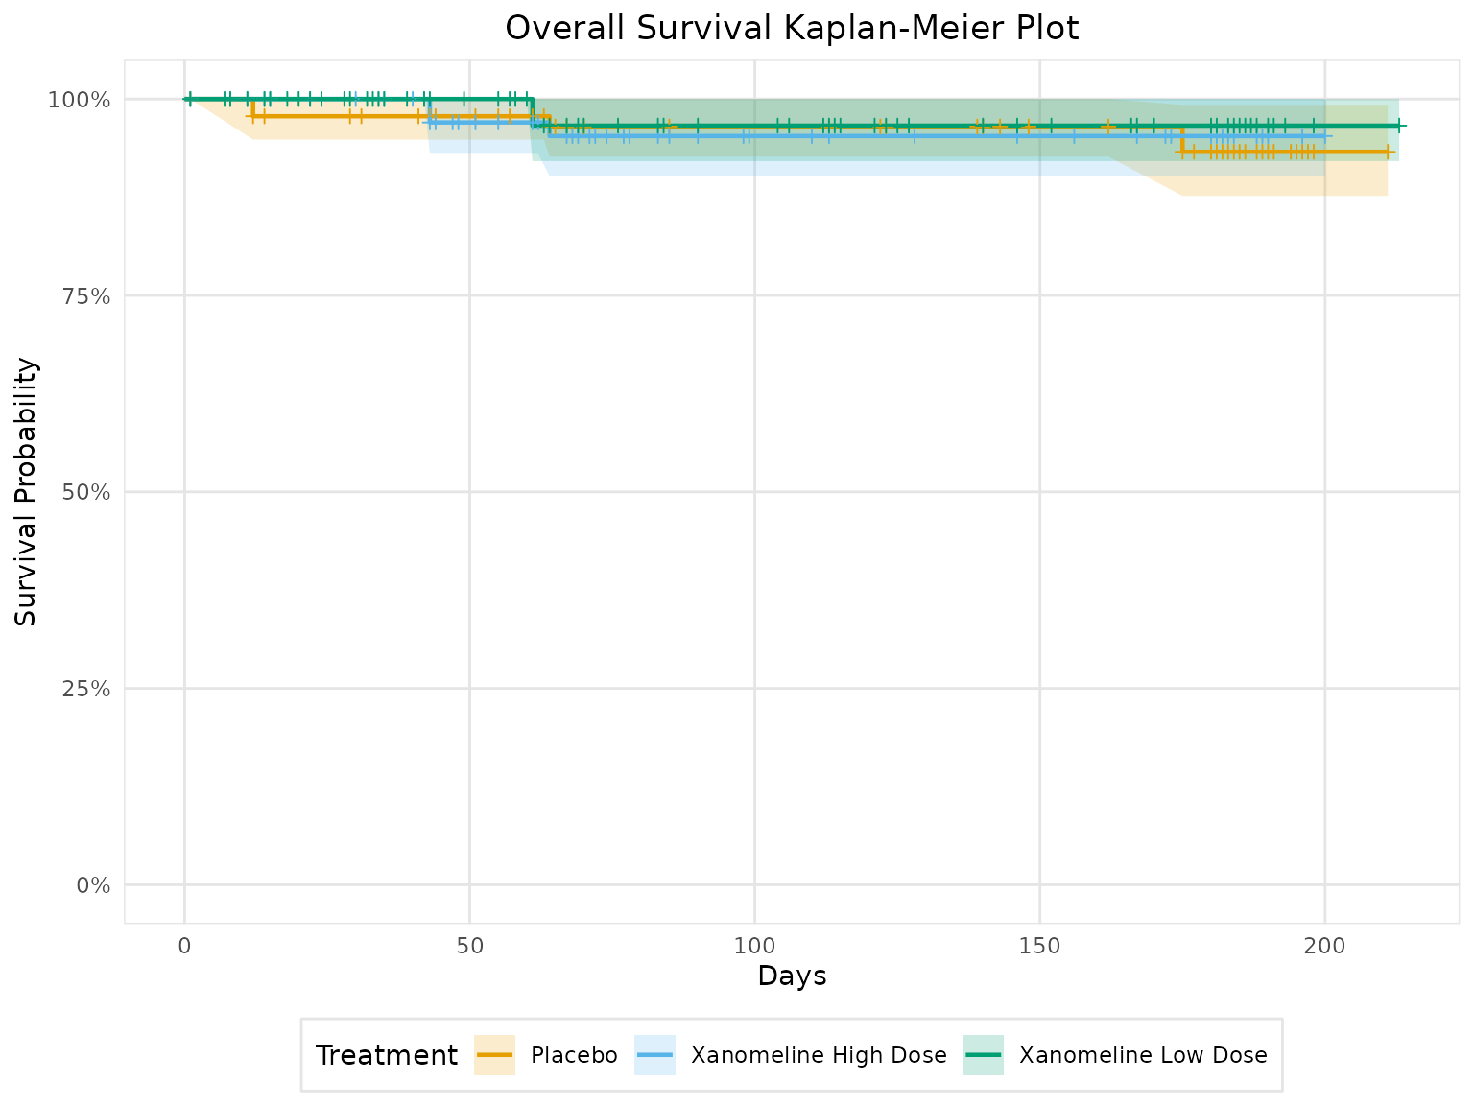Click the "Treatment" legend title

tap(387, 1055)
